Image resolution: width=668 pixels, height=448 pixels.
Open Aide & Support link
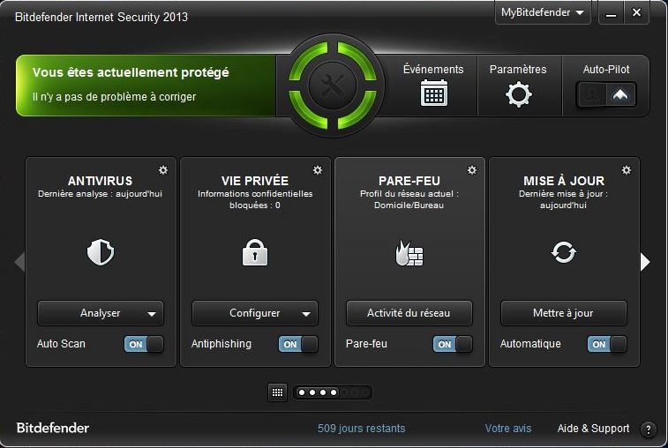click(x=593, y=429)
